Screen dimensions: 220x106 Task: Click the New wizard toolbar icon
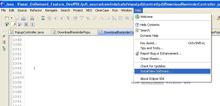point(7,18)
